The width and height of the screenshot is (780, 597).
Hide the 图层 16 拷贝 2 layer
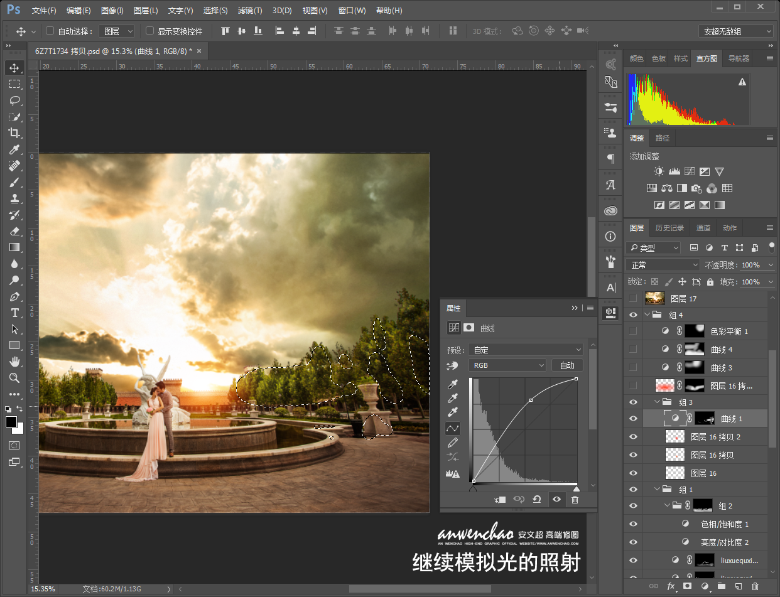click(x=633, y=437)
